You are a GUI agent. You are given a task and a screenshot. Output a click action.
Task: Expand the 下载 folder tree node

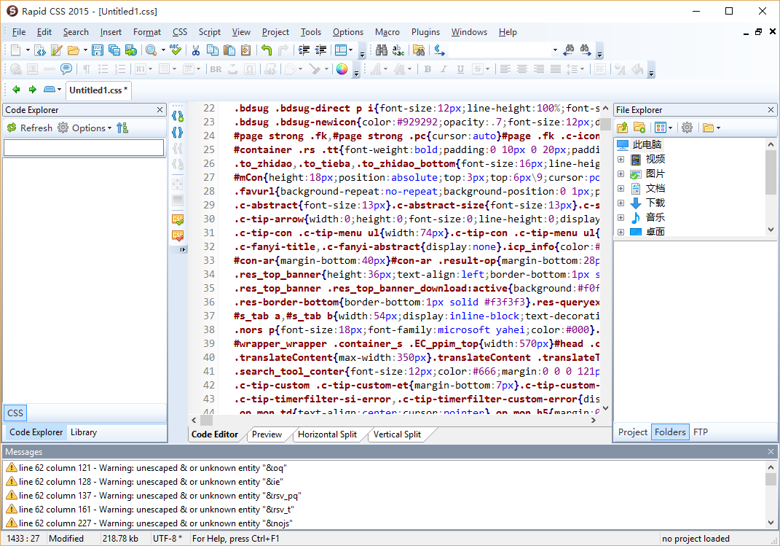point(621,203)
